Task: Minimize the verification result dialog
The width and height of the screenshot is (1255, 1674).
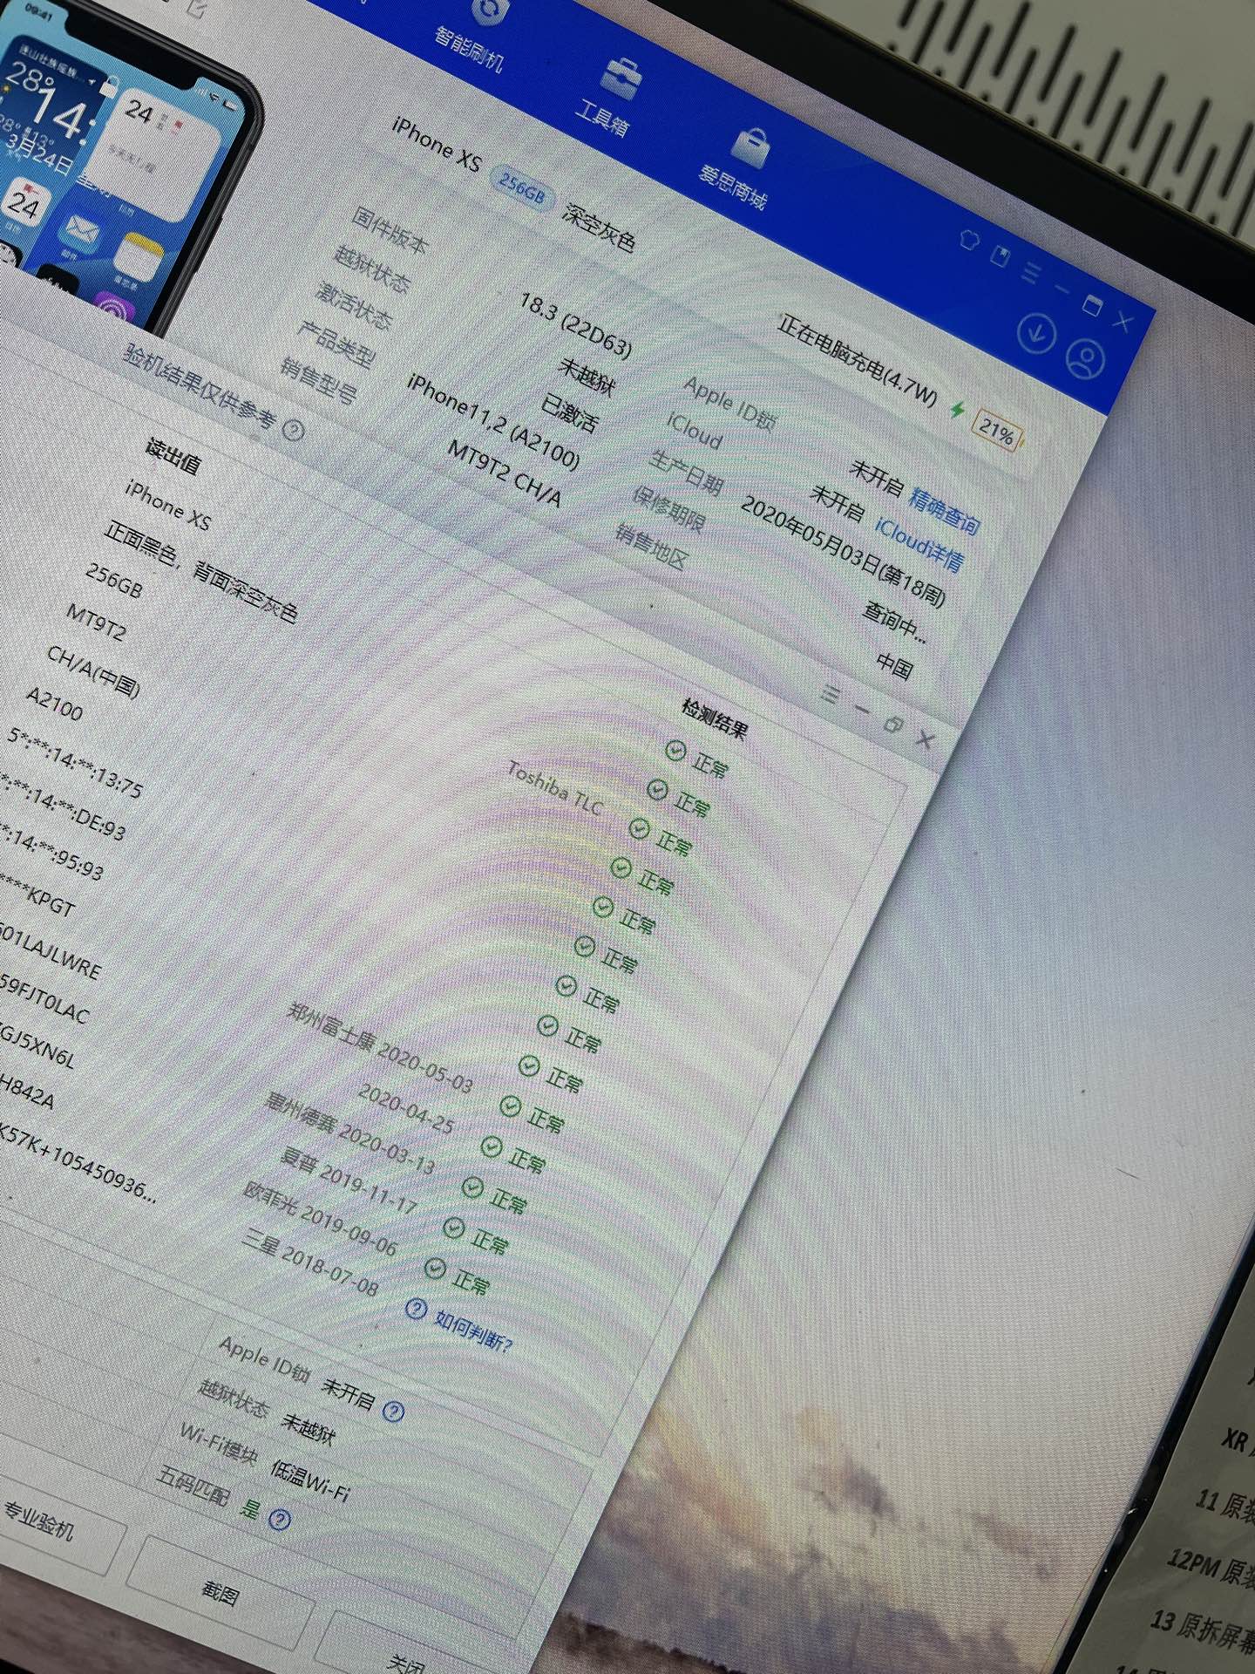Action: 861,709
